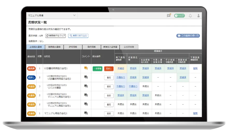Open comment icon in last マニュアル用協力会社1 row

[x=86, y=113]
